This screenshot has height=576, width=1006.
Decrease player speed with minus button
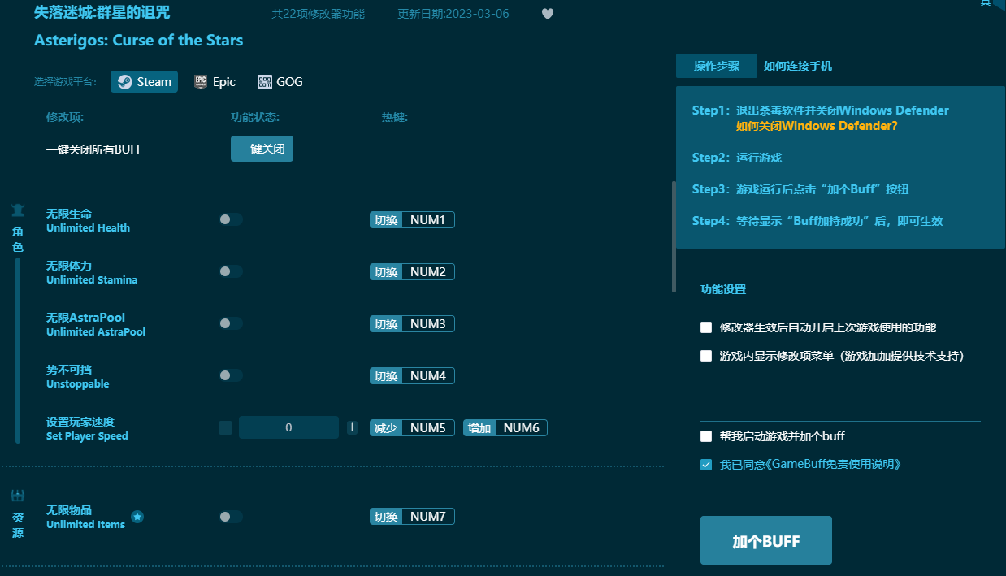point(226,427)
